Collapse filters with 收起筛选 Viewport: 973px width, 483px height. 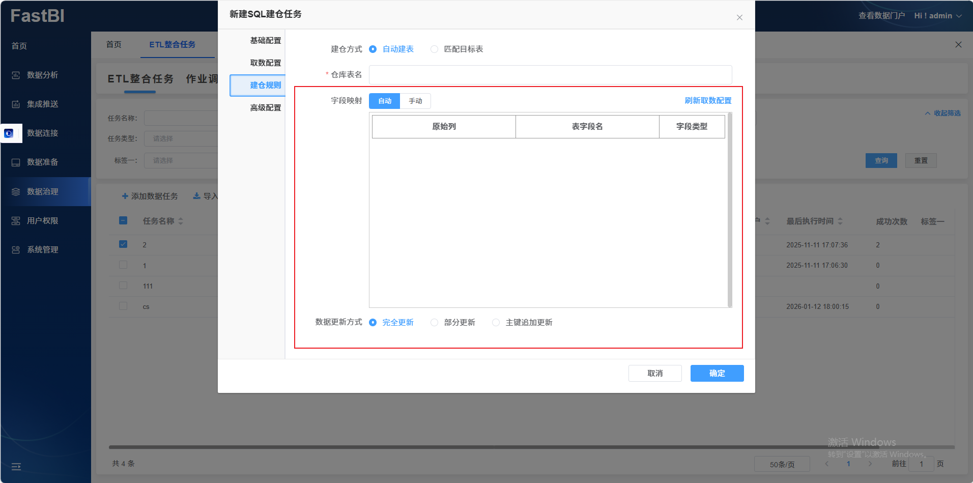[x=942, y=113]
